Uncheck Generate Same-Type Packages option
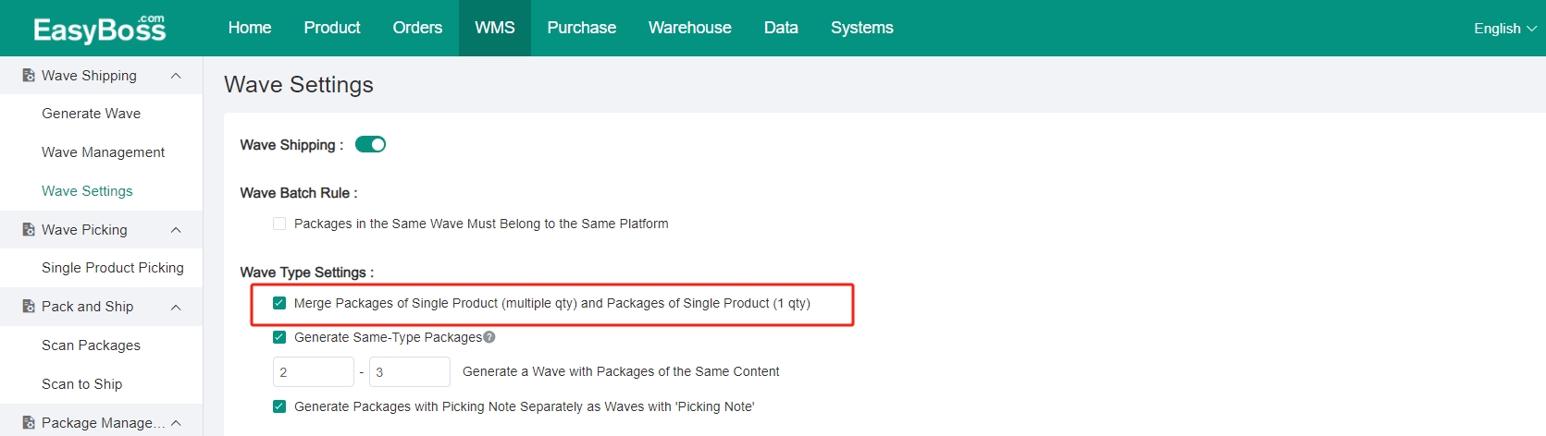The image size is (1546, 436). [x=279, y=337]
